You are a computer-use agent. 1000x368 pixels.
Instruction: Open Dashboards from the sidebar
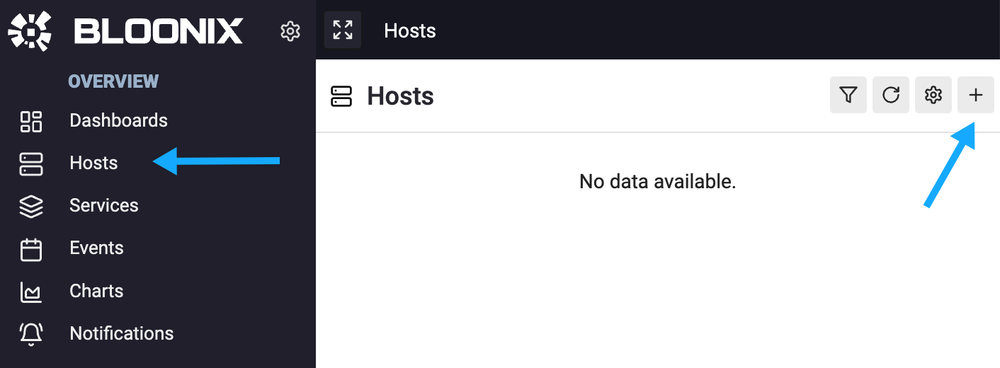[118, 120]
